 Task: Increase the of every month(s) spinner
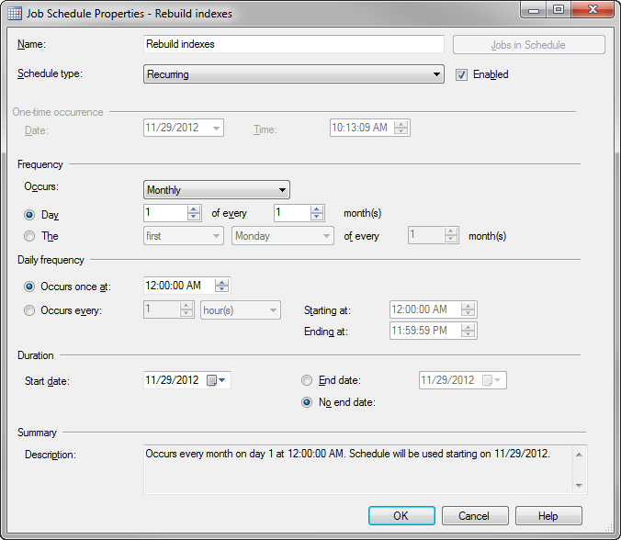coord(316,209)
